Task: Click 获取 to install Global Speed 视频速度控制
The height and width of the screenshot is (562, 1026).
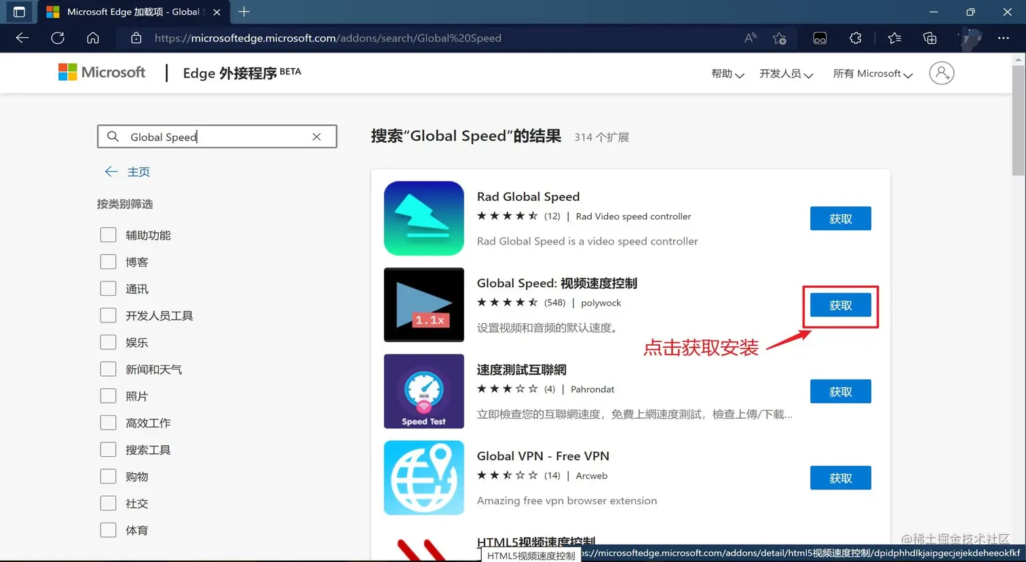Action: 840,305
